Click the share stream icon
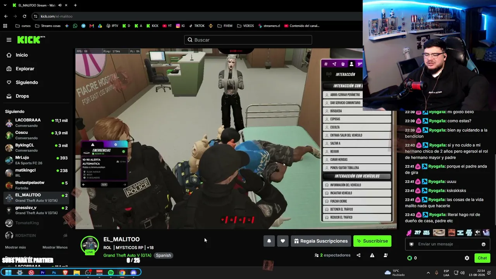The width and height of the screenshot is (496, 279). point(358,255)
